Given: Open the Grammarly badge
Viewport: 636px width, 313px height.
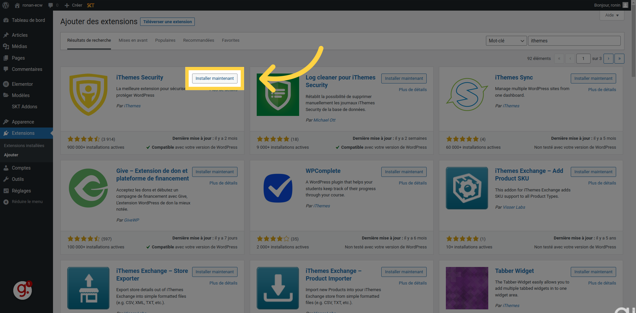Looking at the screenshot, I should (x=23, y=290).
